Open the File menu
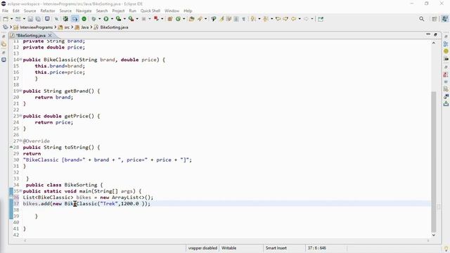This screenshot has height=253, width=450. point(5,11)
